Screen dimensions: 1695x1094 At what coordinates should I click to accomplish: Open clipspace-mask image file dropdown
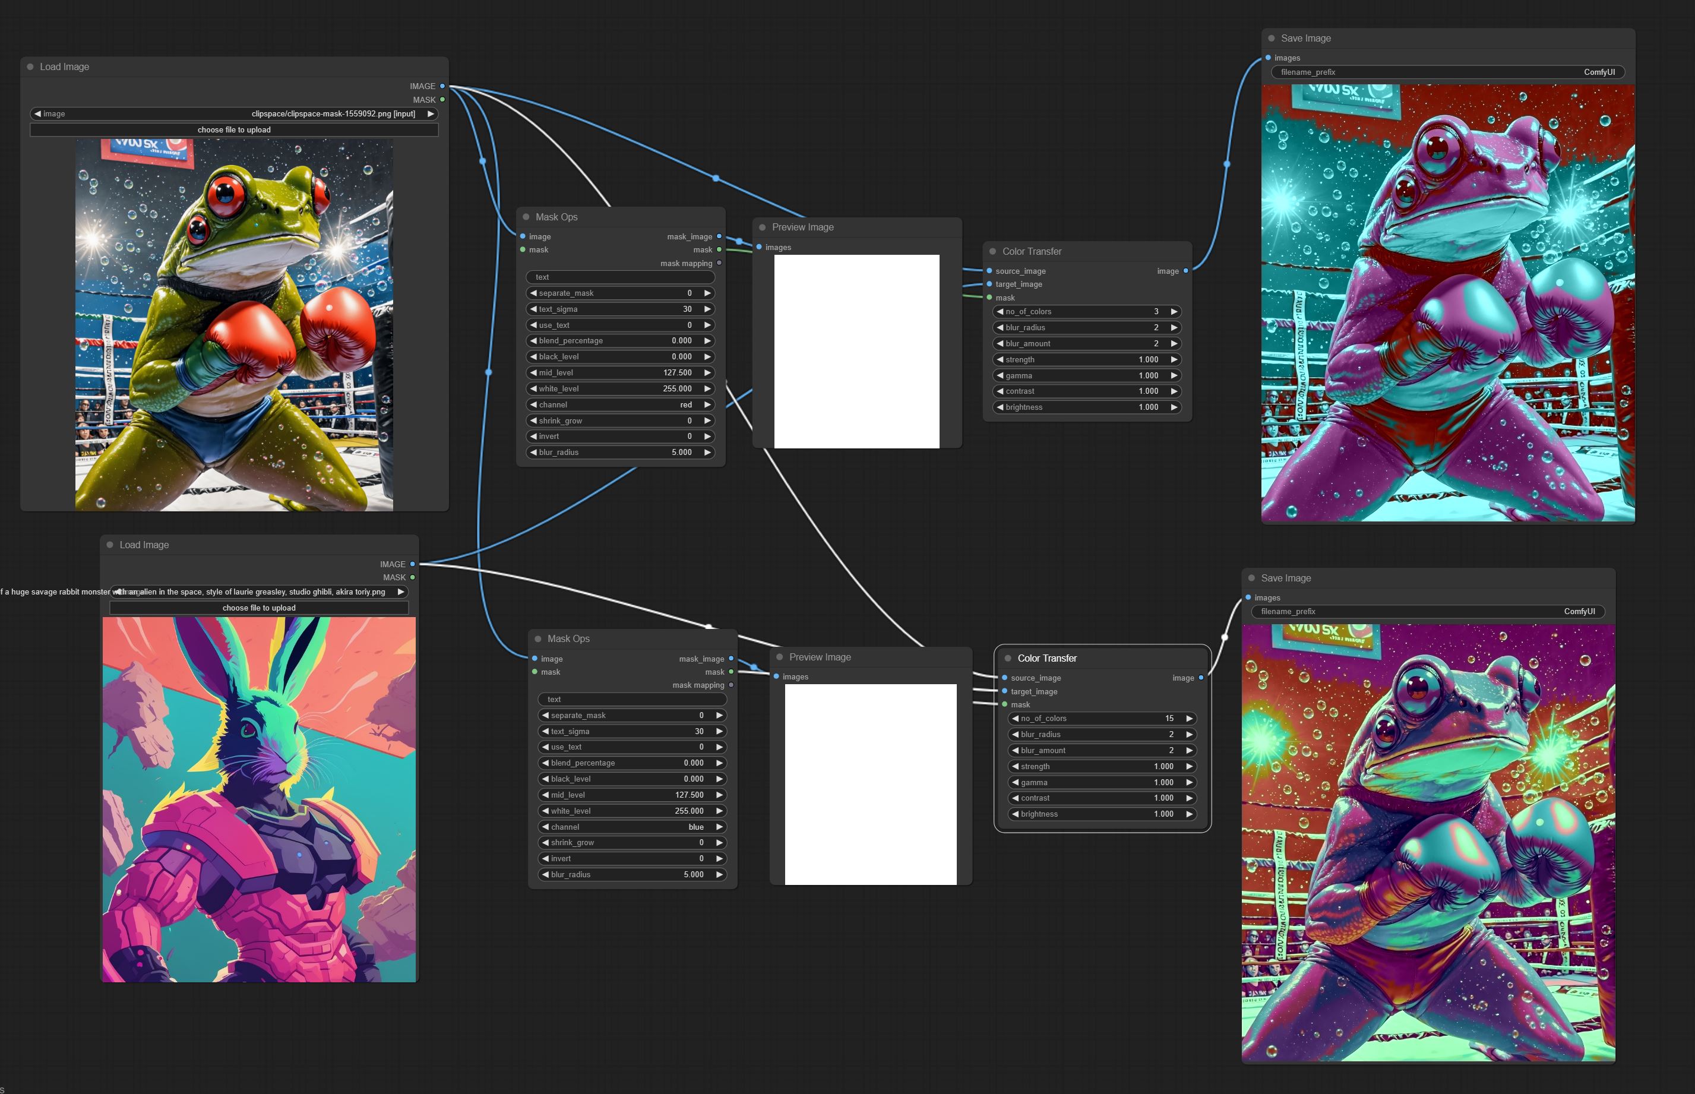click(x=234, y=113)
